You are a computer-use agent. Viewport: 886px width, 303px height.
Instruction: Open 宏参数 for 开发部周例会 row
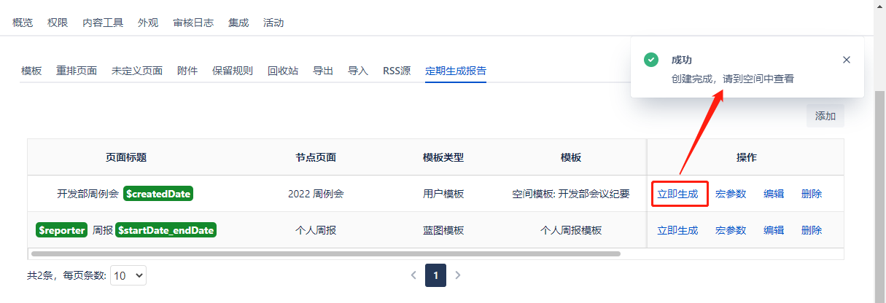[x=731, y=194]
